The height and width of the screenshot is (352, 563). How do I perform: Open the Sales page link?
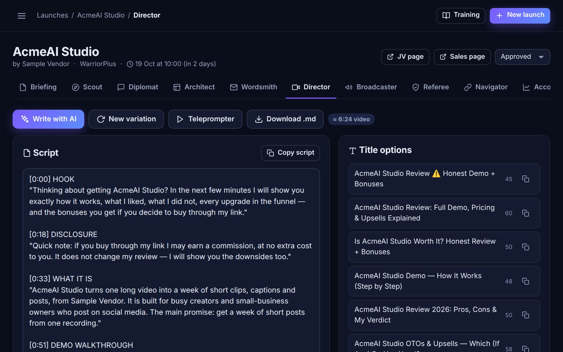coord(462,57)
